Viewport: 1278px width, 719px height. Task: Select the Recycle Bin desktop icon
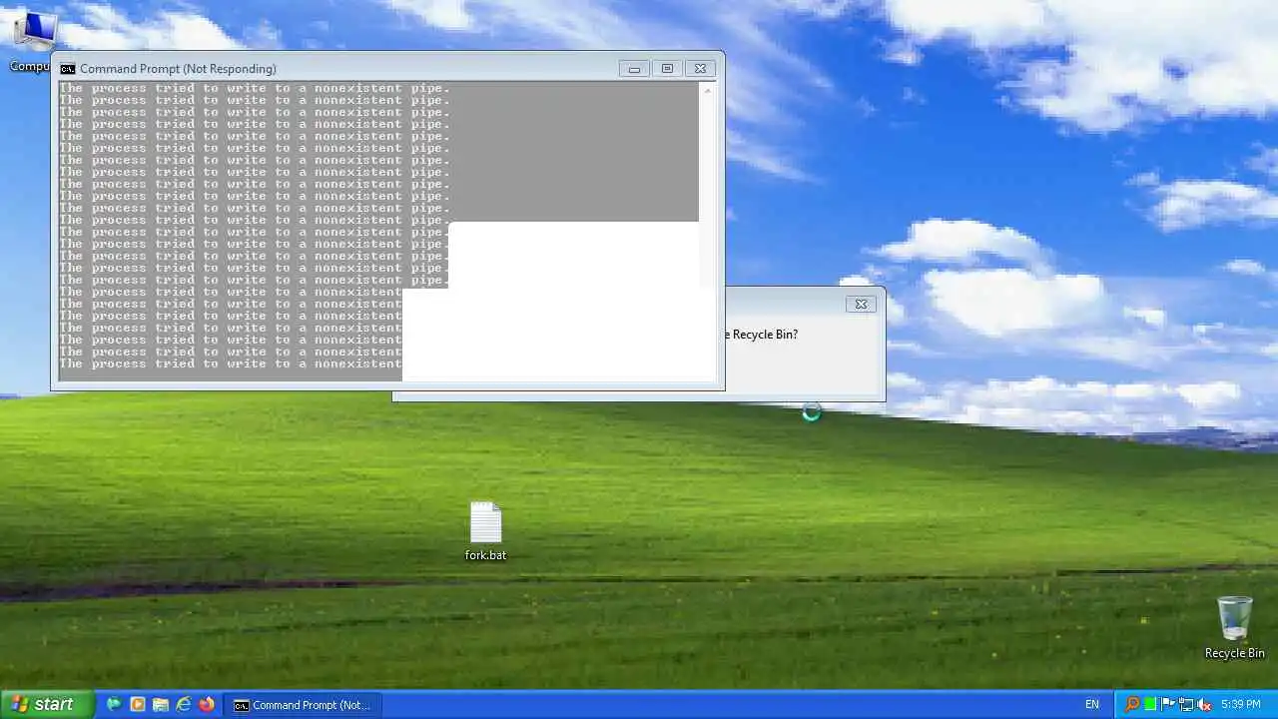coord(1234,627)
